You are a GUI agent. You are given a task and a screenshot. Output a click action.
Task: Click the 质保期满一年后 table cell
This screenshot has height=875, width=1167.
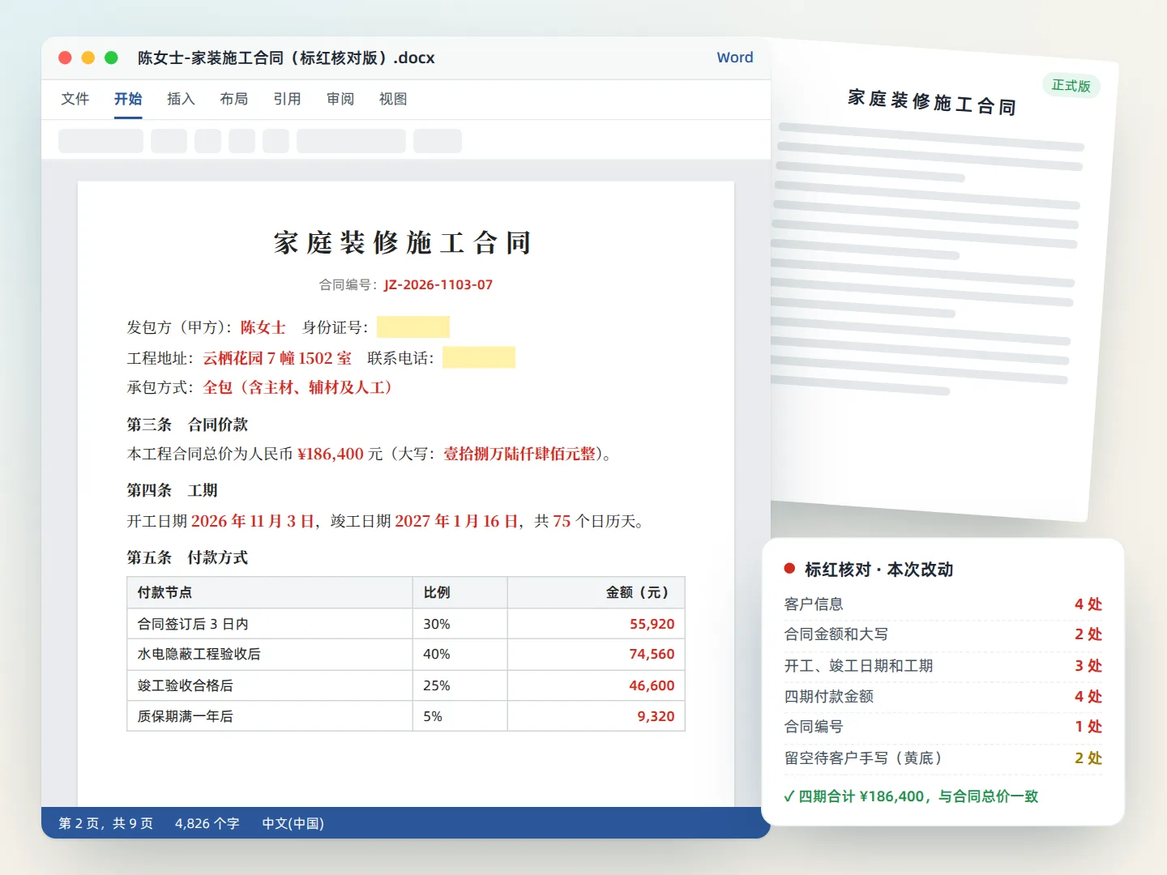[x=270, y=716]
